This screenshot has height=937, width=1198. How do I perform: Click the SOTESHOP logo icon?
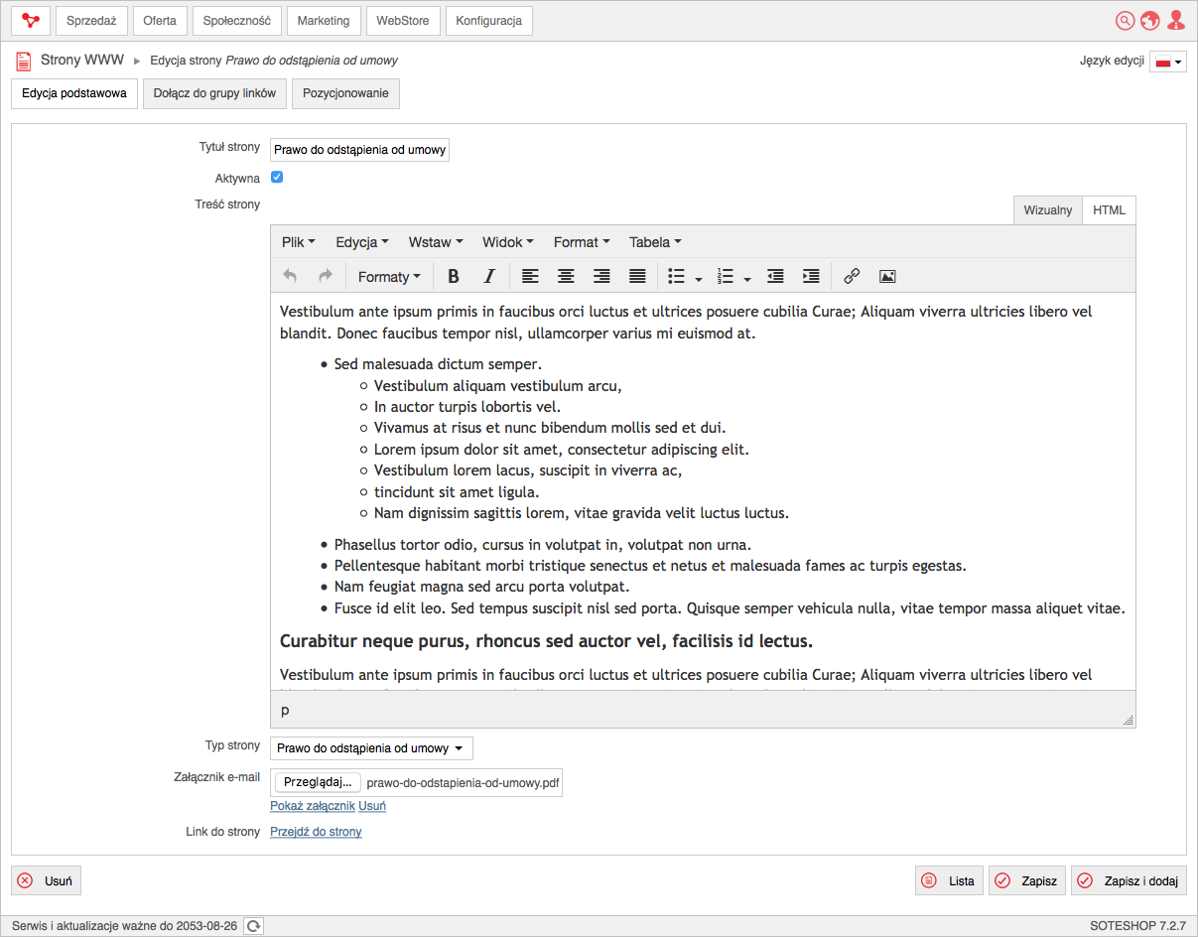pyautogui.click(x=31, y=20)
